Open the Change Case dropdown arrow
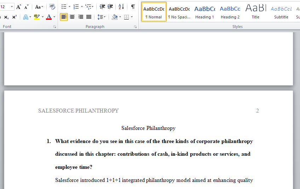Viewport: 300px width, 189px height. click(x=42, y=7)
